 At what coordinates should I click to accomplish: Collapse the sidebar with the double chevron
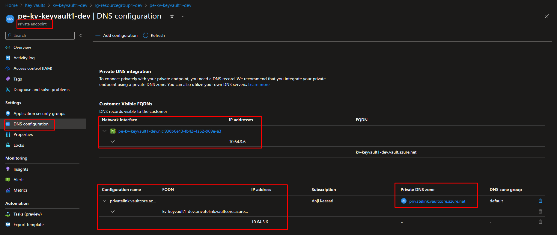click(81, 35)
